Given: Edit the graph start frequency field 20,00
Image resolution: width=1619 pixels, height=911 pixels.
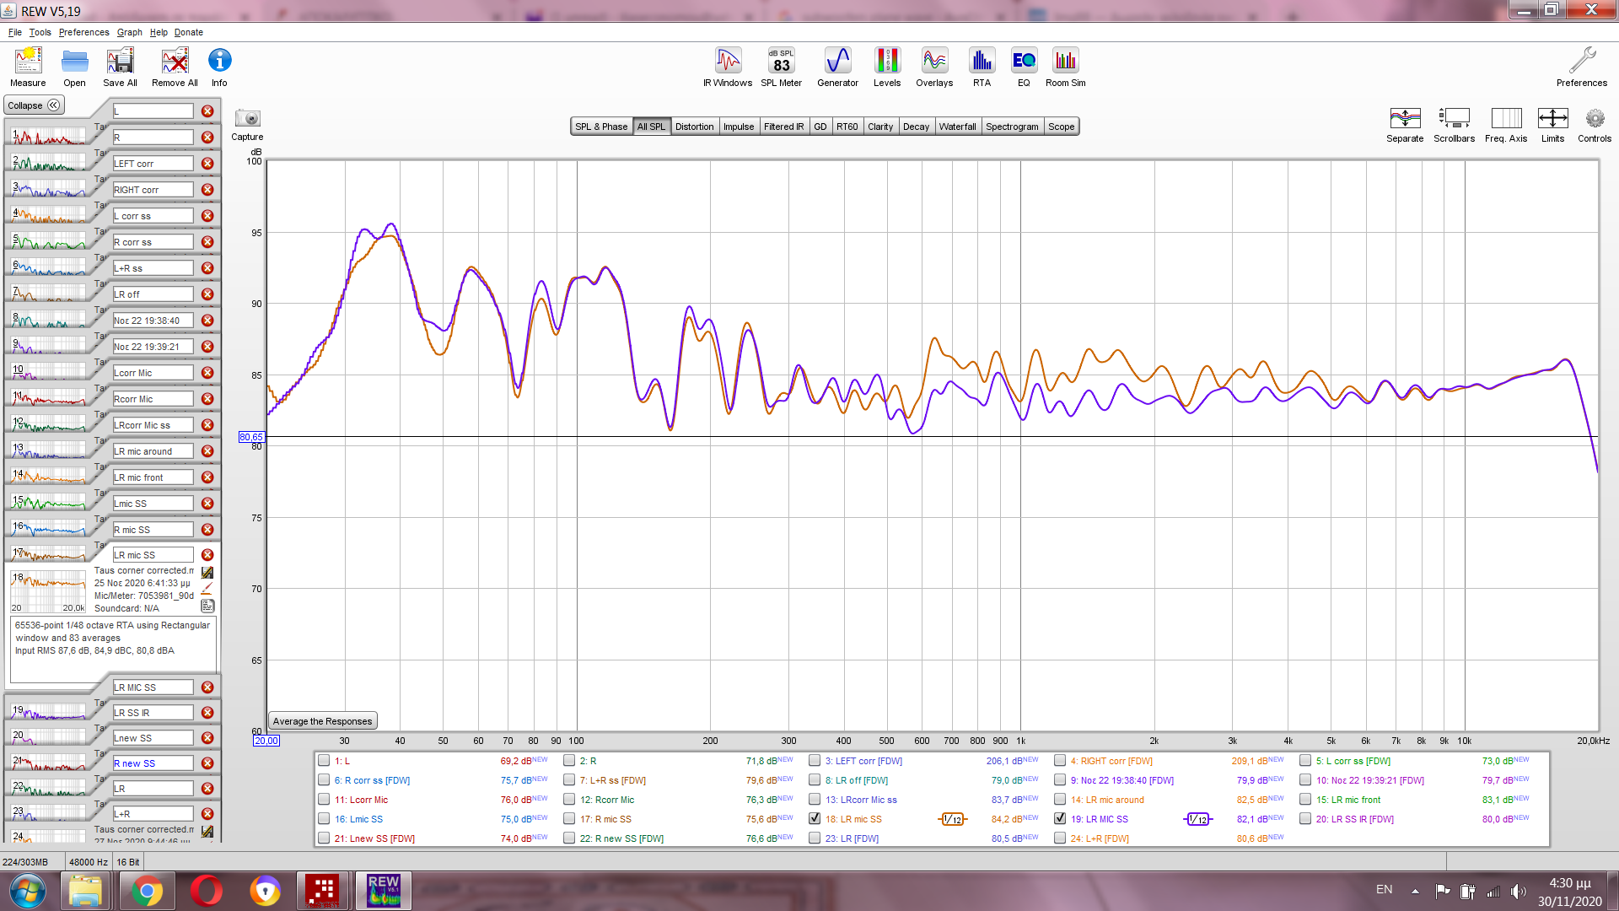Looking at the screenshot, I should tap(266, 741).
